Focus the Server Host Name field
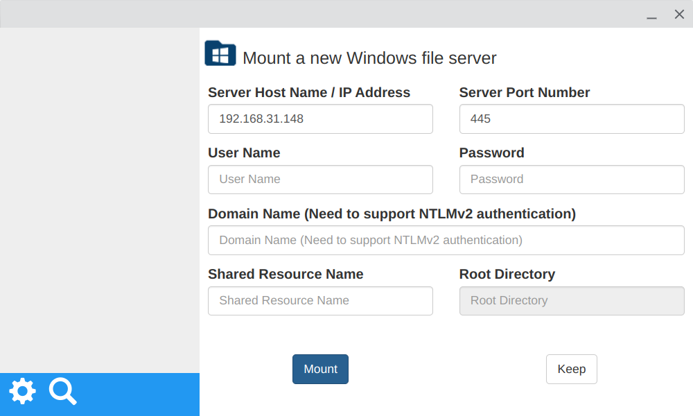The image size is (693, 416). click(x=320, y=119)
